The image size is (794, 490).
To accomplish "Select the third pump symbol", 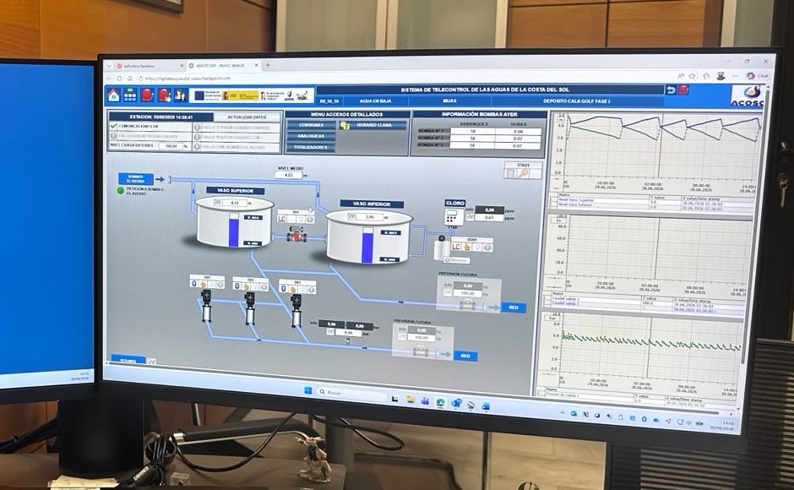I will click(x=296, y=311).
